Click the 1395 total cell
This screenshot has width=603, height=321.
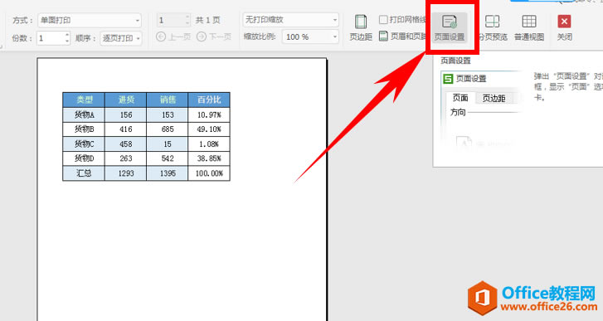pos(168,173)
